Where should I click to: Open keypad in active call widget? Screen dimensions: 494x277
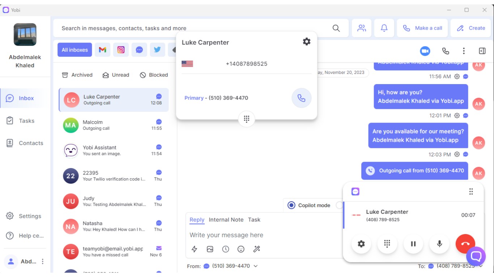point(387,244)
